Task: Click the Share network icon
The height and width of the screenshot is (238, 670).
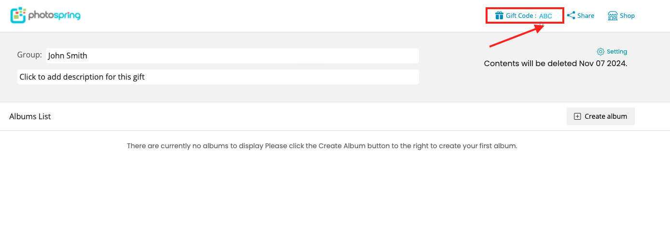Action: tap(571, 15)
